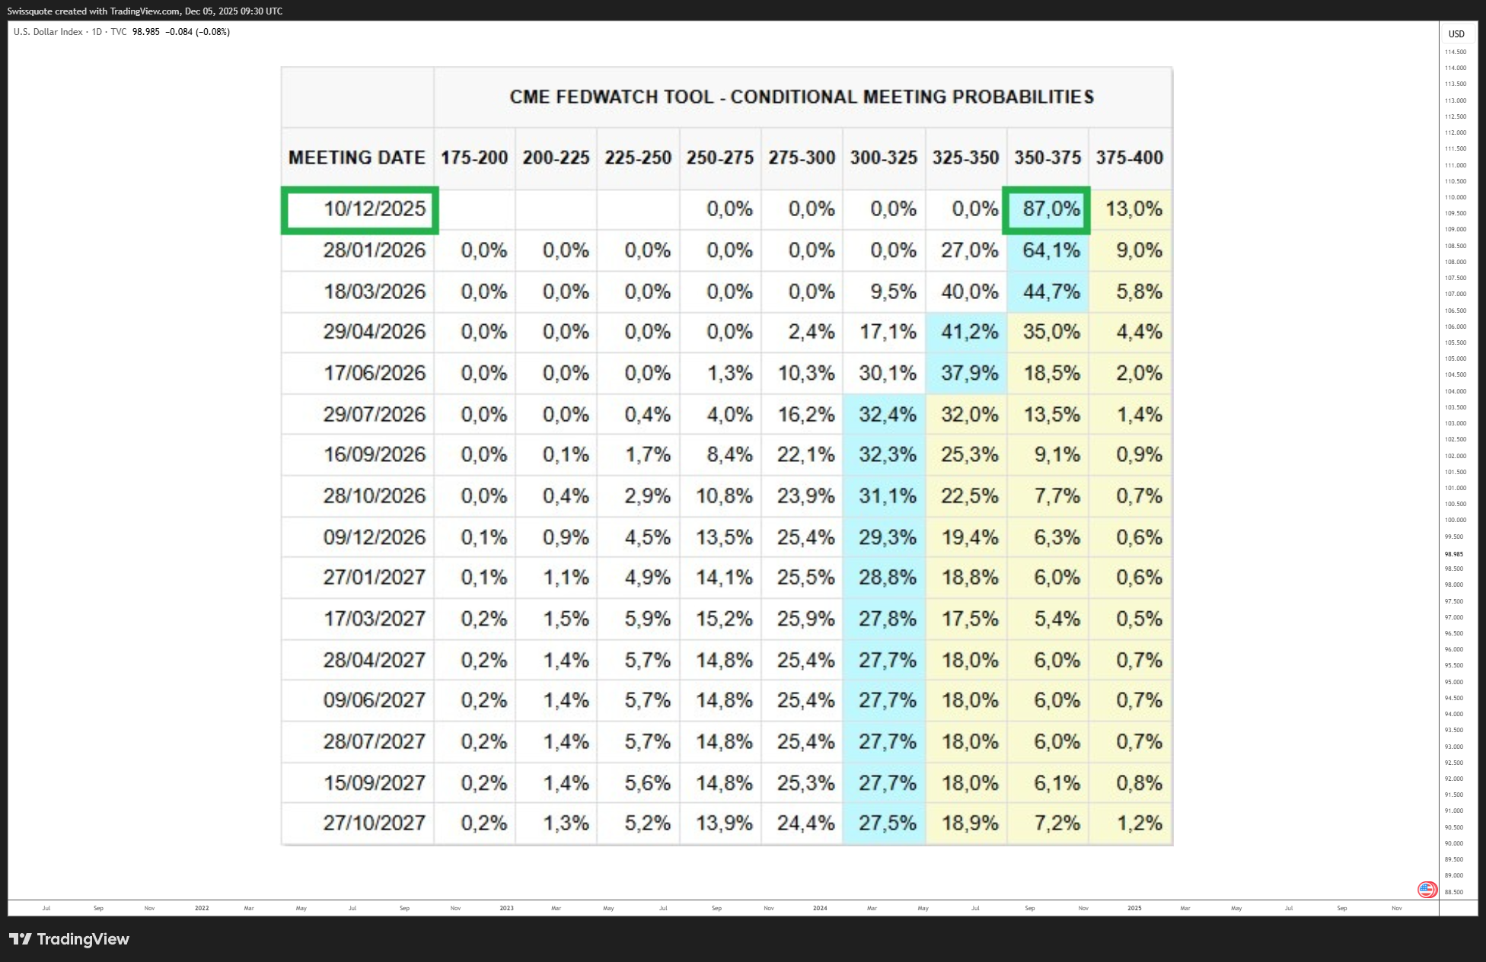
Task: Click the 225-250 column header
Action: pyautogui.click(x=638, y=158)
